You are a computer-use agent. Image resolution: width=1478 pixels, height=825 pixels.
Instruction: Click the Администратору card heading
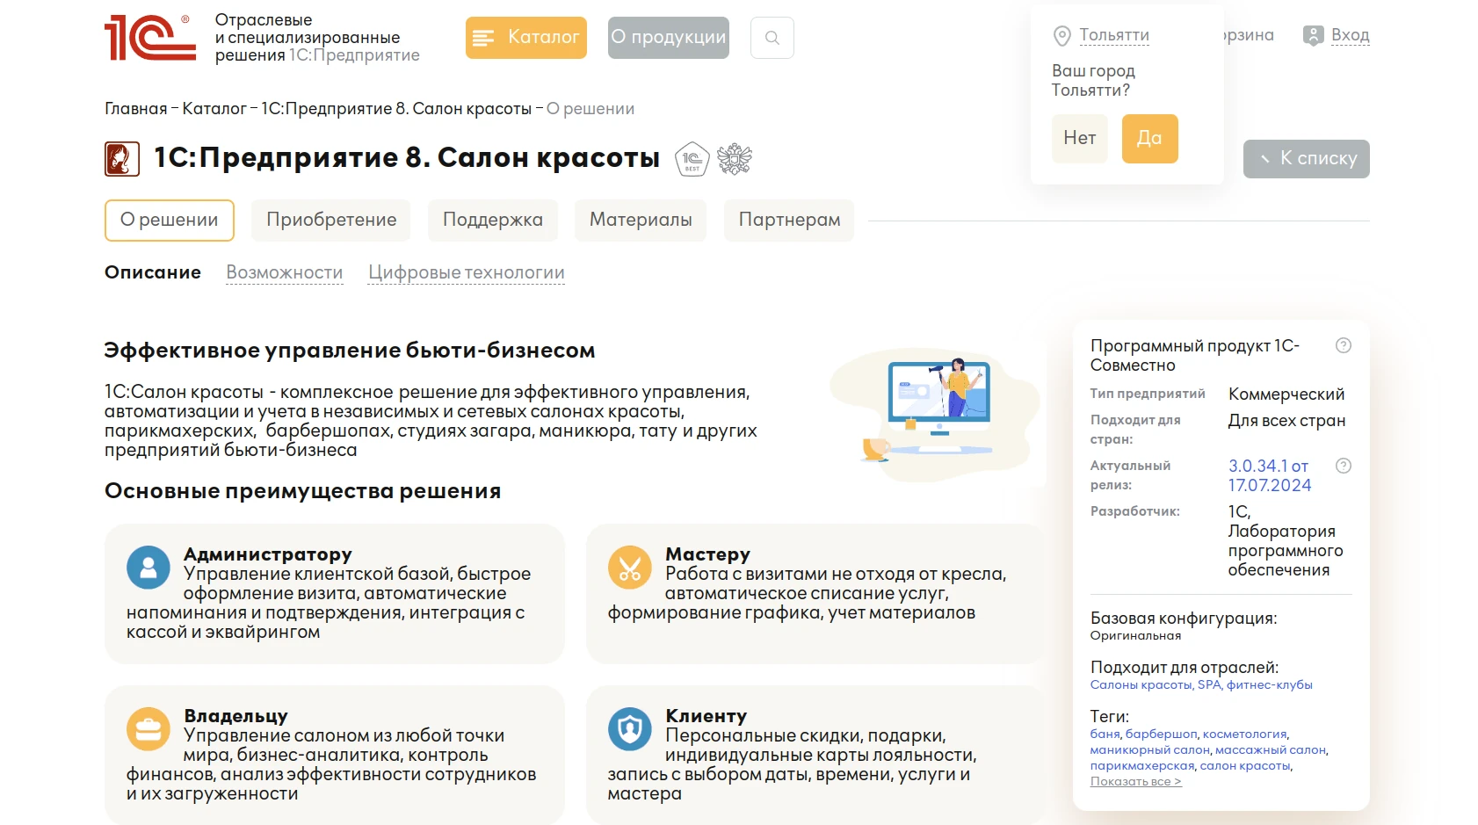tap(268, 554)
